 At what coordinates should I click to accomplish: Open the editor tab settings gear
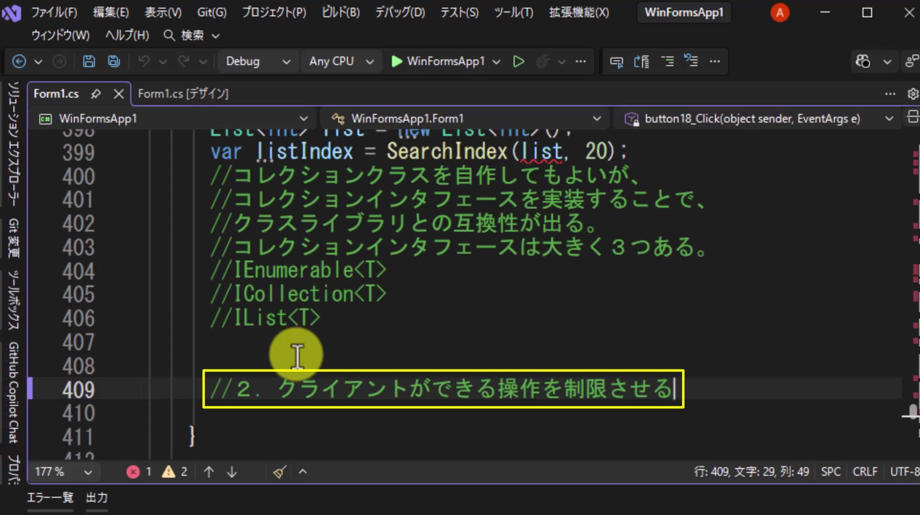click(913, 94)
